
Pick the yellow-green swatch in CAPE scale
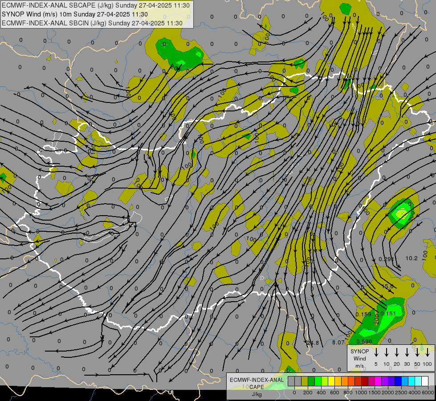(325, 381)
